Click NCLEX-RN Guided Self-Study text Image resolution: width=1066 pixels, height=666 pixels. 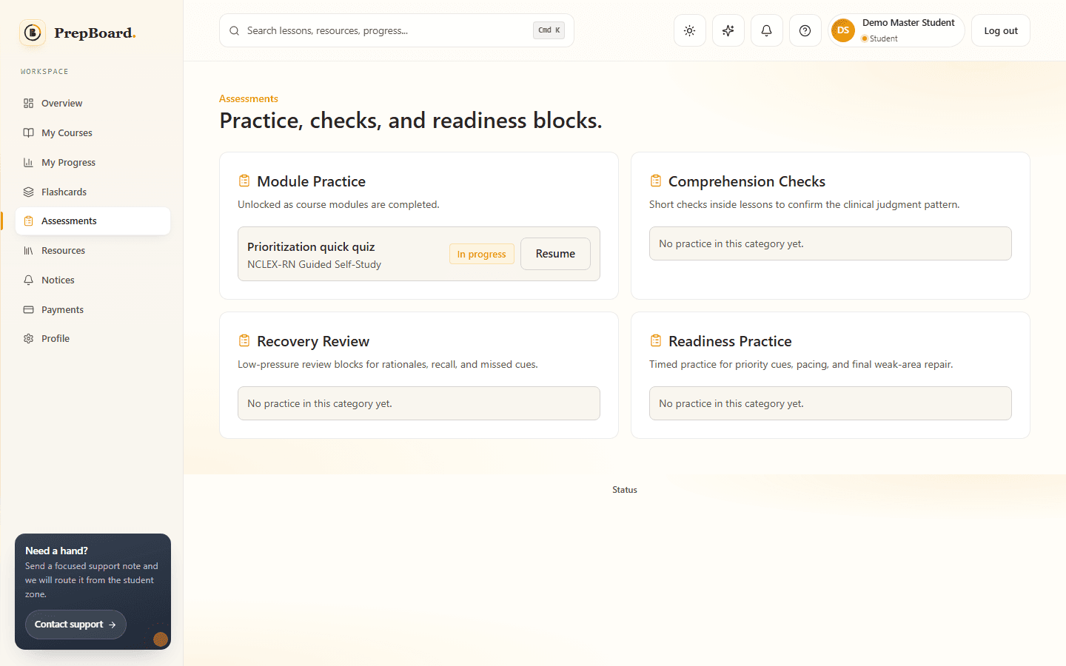click(314, 264)
